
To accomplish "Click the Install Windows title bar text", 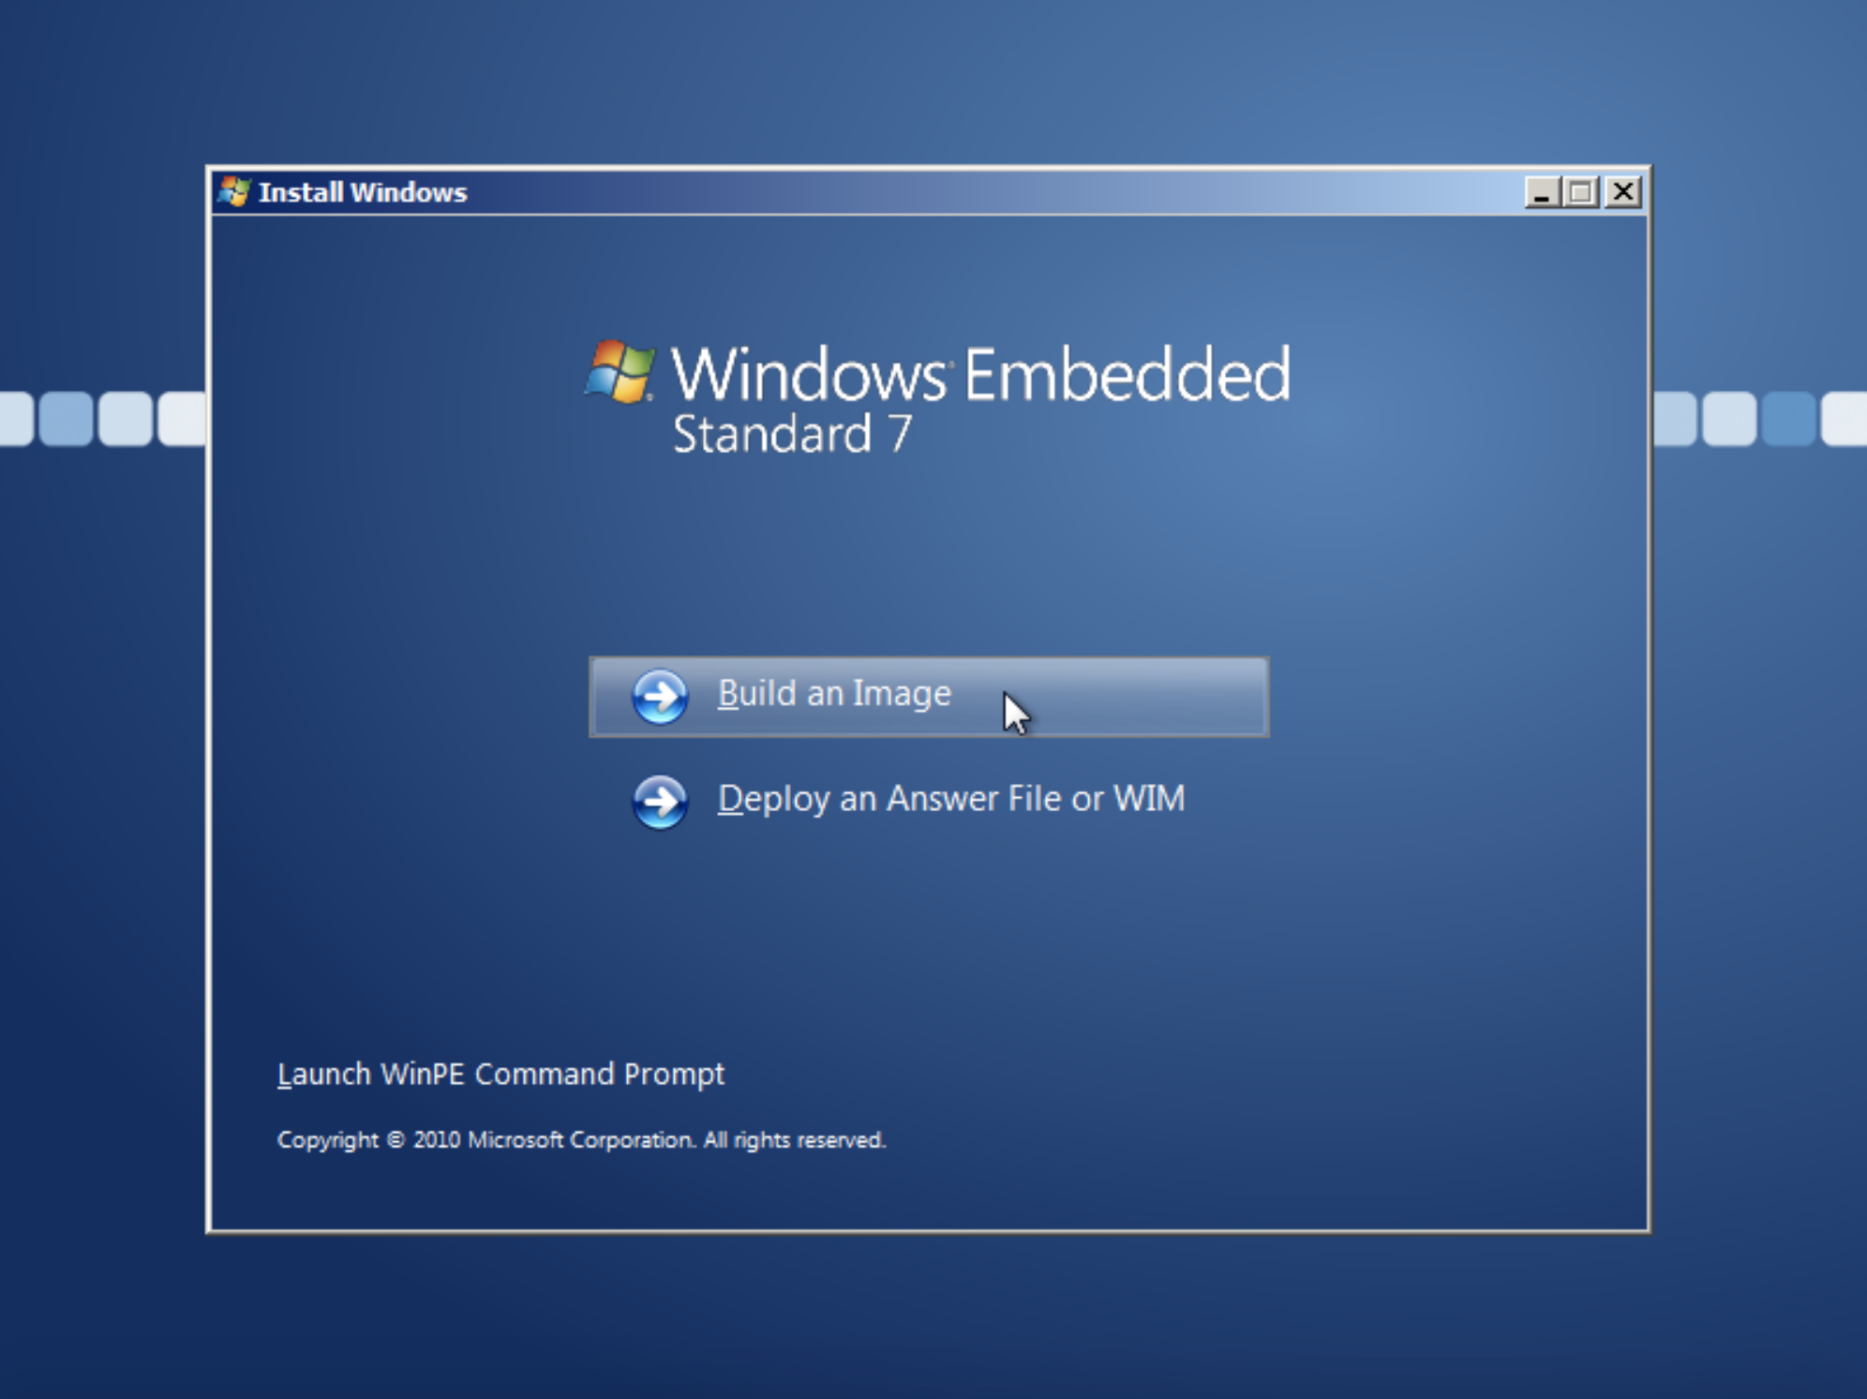I will pos(363,192).
